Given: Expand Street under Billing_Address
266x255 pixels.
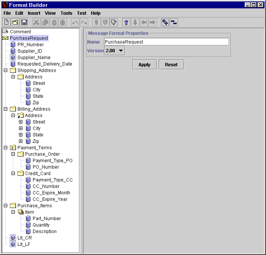Looking at the screenshot, I should [21, 122].
